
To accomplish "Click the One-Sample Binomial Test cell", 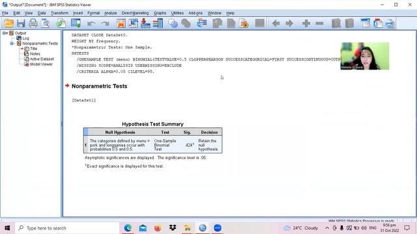I will 165,145.
